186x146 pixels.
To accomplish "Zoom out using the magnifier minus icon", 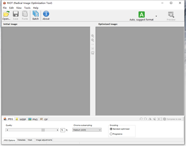I will tap(92, 40).
